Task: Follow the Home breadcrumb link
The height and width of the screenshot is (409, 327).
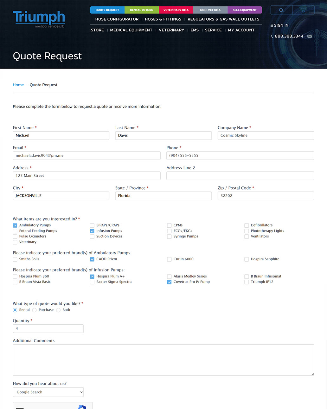Action: click(18, 85)
